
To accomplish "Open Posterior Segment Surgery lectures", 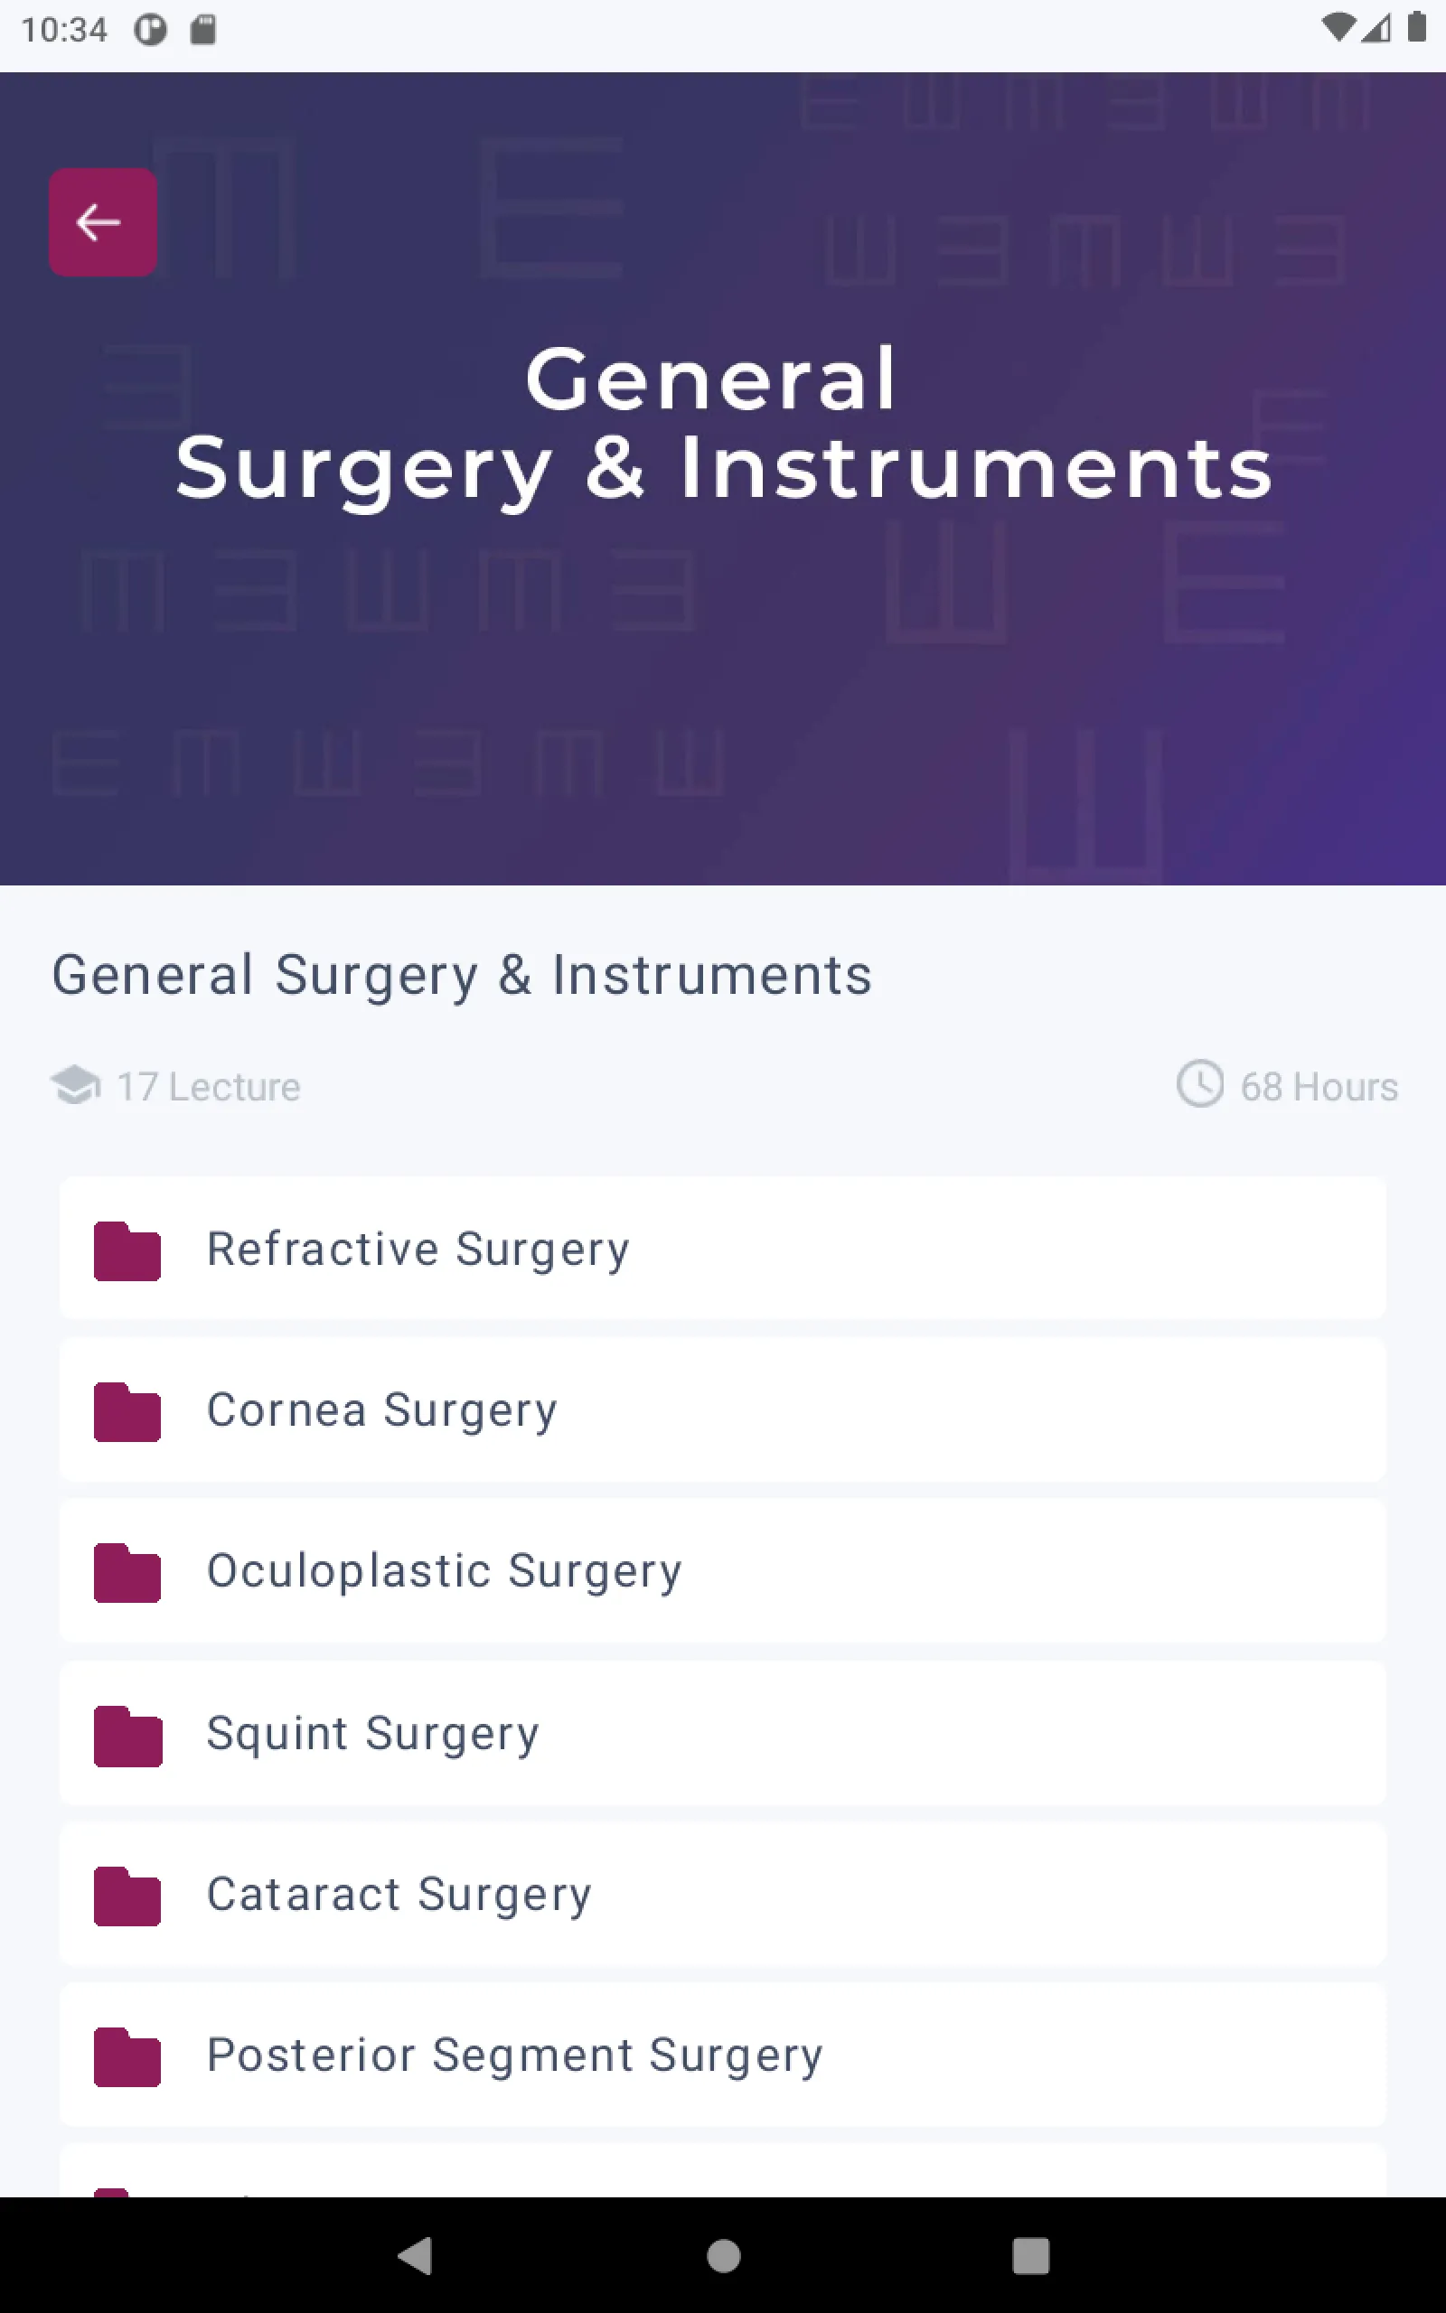I will coord(723,2055).
